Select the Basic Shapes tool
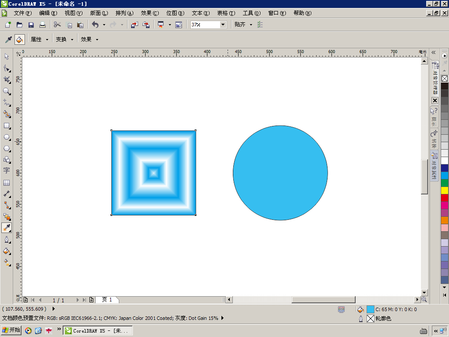 pos(7,160)
